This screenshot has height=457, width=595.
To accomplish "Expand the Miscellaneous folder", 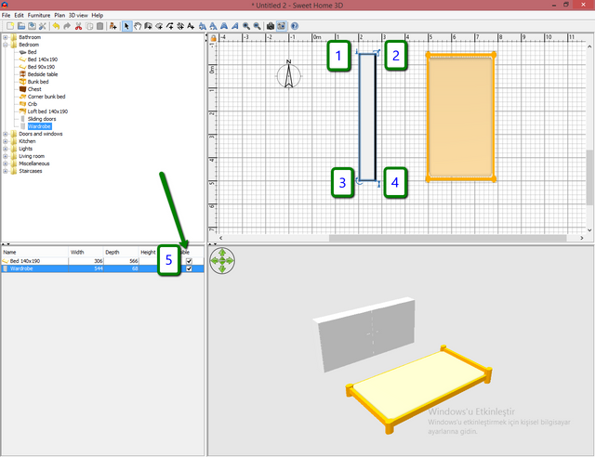I will [6, 163].
